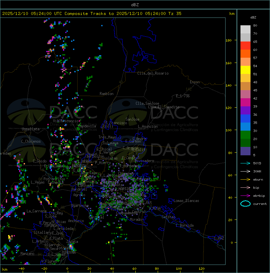Click the 'Anchoris' map label
This screenshot has height=273, width=270.
(x=76, y=221)
